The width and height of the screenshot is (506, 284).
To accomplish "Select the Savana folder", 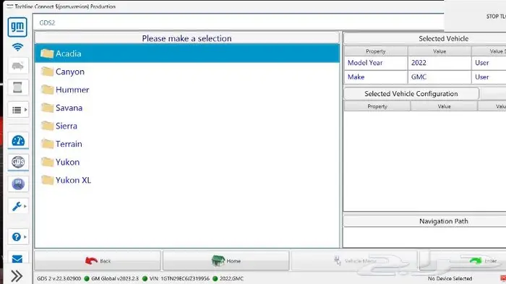I will (187, 108).
